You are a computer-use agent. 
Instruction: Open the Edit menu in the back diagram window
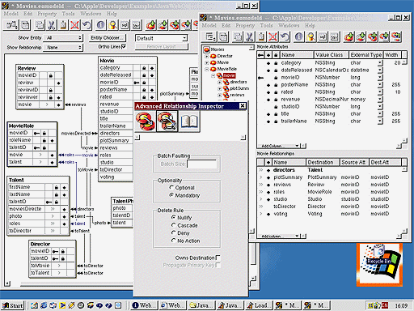pyautogui.click(x=27, y=14)
